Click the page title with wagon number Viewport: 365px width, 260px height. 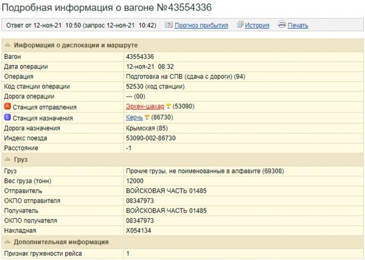(x=108, y=7)
